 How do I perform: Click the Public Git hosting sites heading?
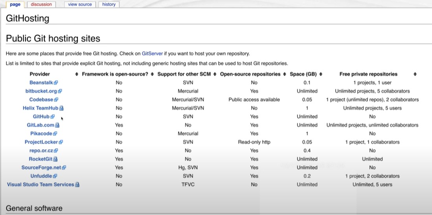coord(53,38)
